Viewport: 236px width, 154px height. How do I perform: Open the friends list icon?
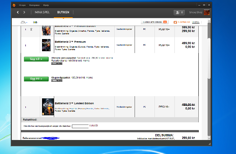pos(179,12)
